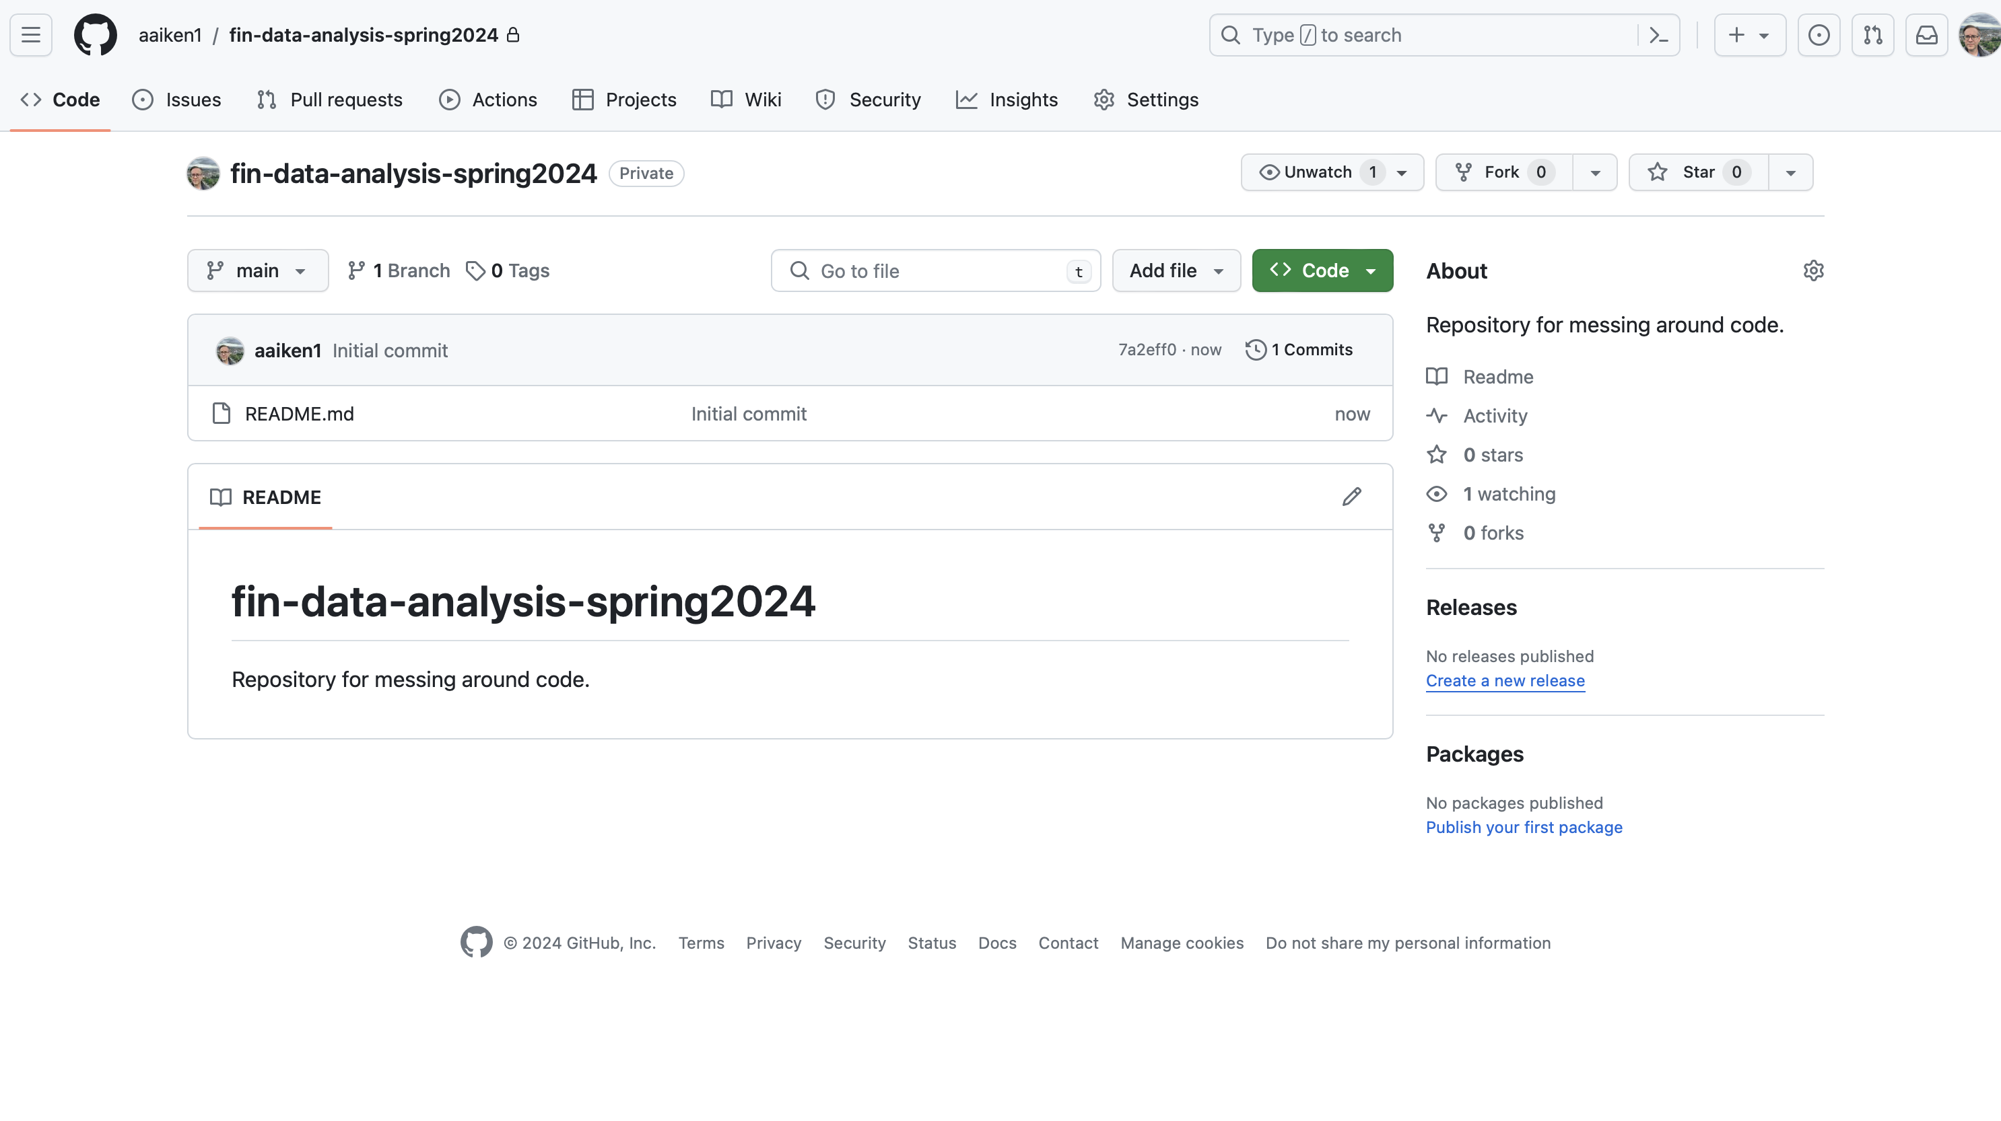Click the 1 Commits history button
This screenshot has width=2001, height=1121.
[1297, 349]
